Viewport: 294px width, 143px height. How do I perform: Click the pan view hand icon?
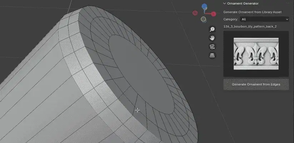click(212, 38)
